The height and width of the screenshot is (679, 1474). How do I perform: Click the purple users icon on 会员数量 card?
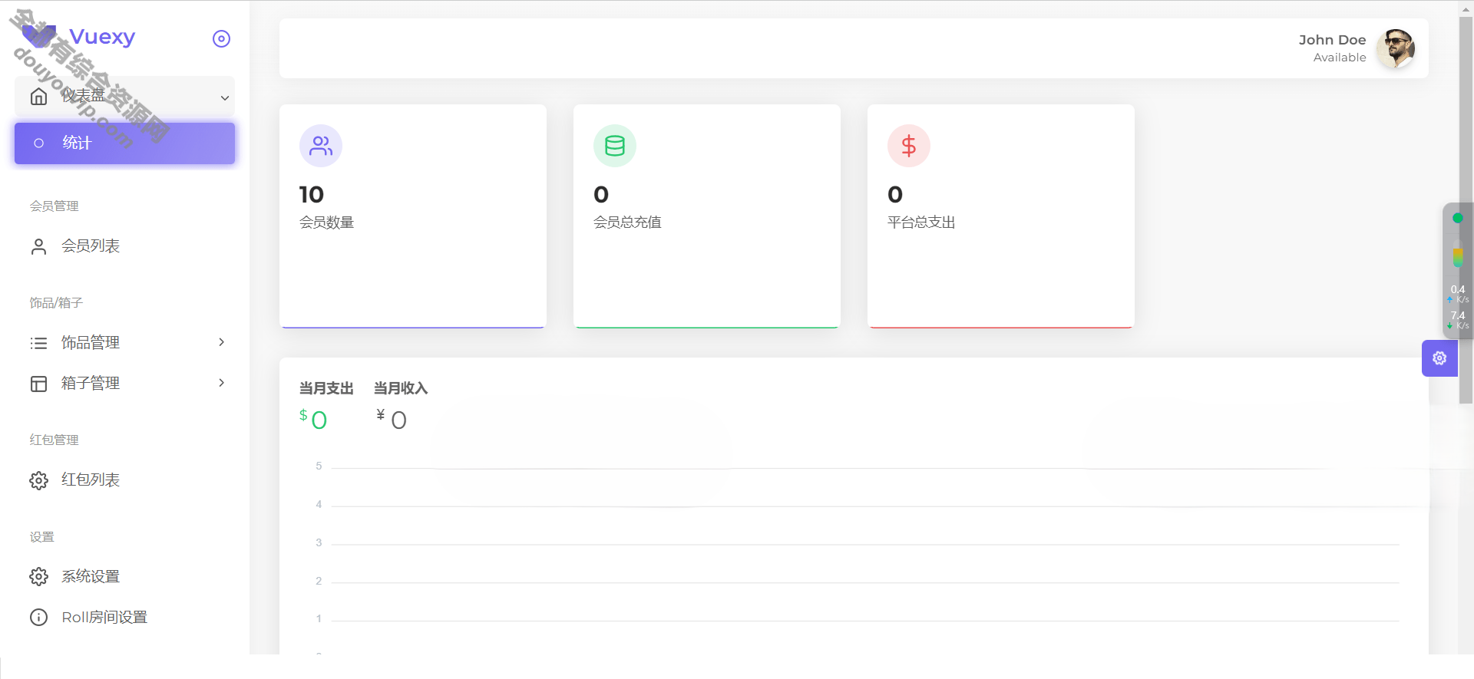321,146
